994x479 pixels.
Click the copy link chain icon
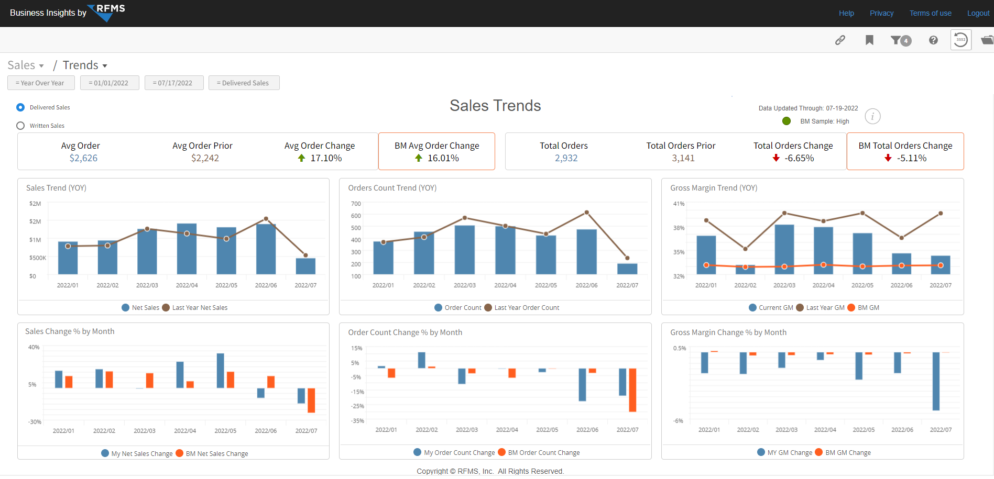coord(840,40)
